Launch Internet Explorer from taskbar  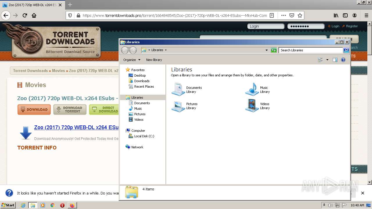pos(23,205)
